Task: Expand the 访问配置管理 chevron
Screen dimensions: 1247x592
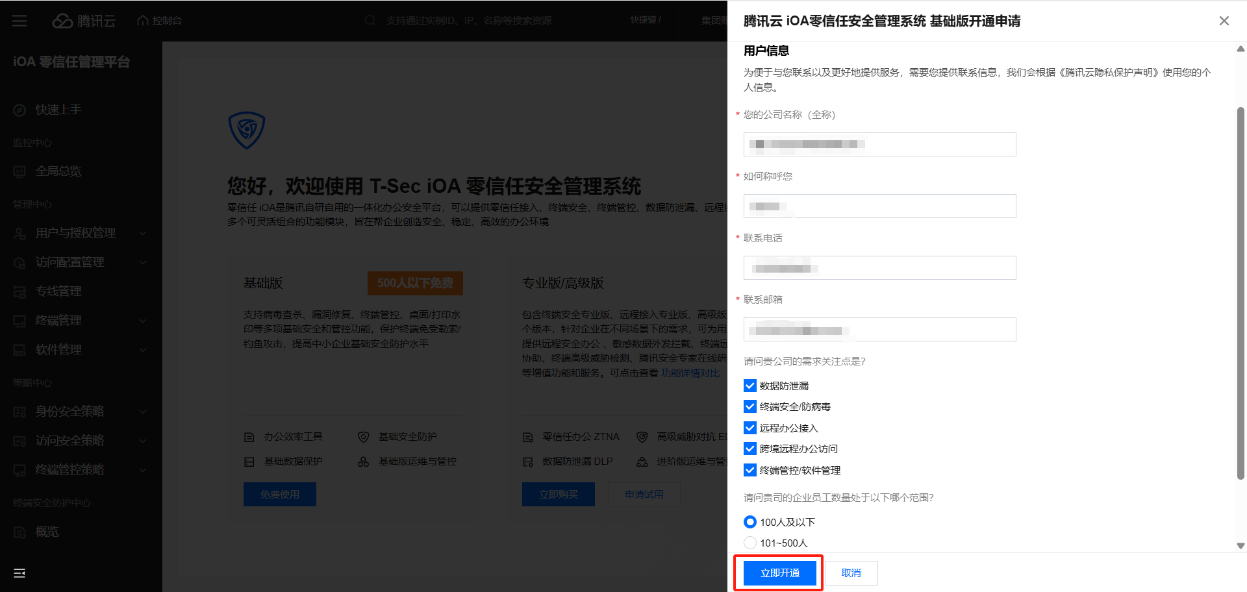Action: (143, 262)
